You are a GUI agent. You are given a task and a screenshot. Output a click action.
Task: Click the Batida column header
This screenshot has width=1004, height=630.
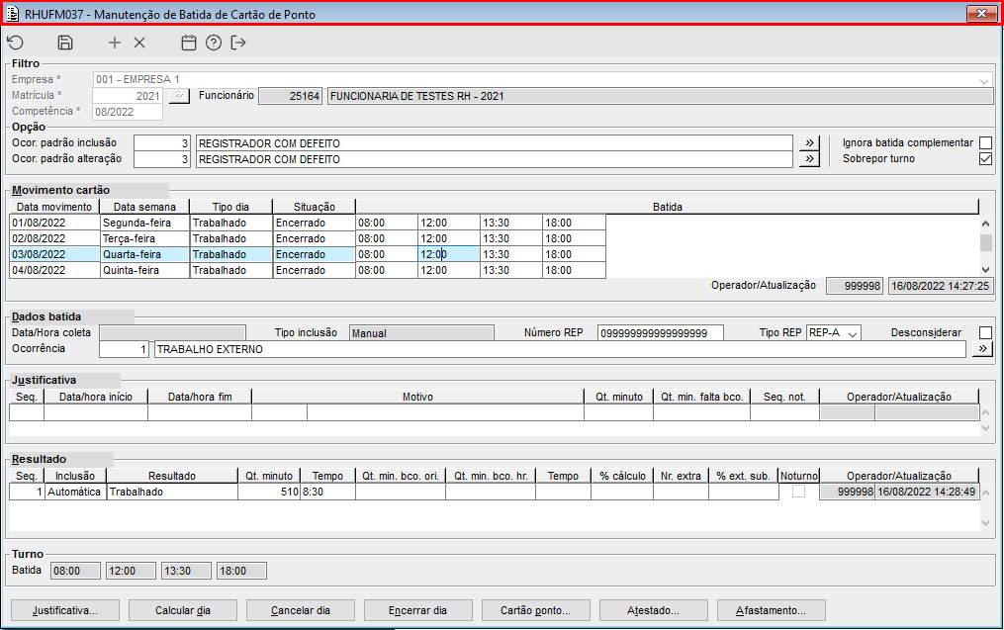[x=668, y=207]
